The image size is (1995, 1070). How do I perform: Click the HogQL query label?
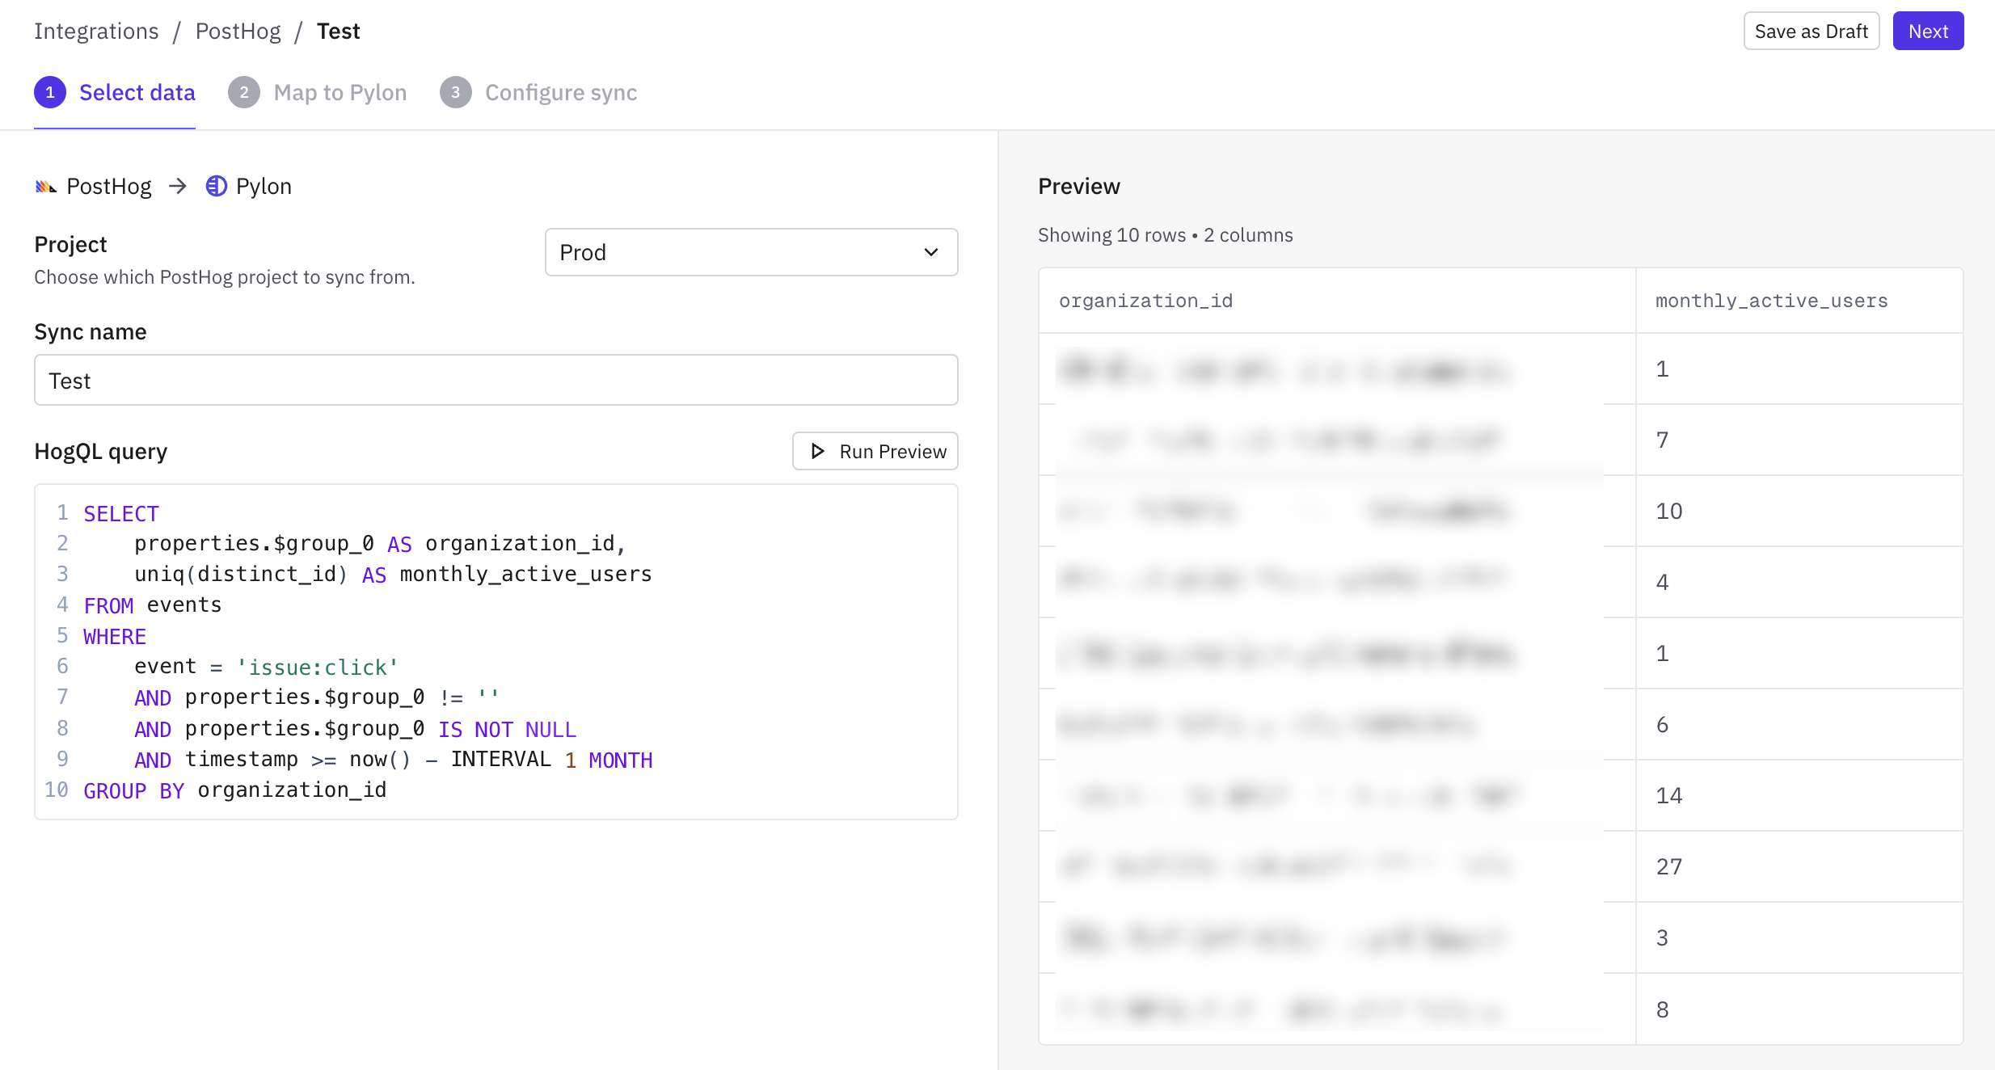(101, 451)
